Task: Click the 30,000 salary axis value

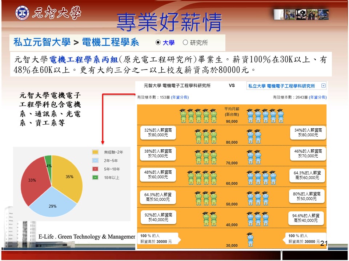Action: [232, 245]
